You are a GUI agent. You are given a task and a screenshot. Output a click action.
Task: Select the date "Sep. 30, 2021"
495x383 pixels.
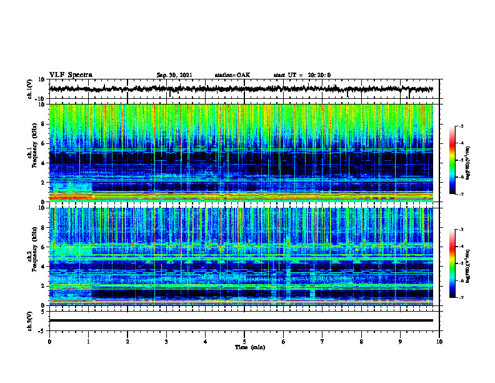(x=174, y=75)
